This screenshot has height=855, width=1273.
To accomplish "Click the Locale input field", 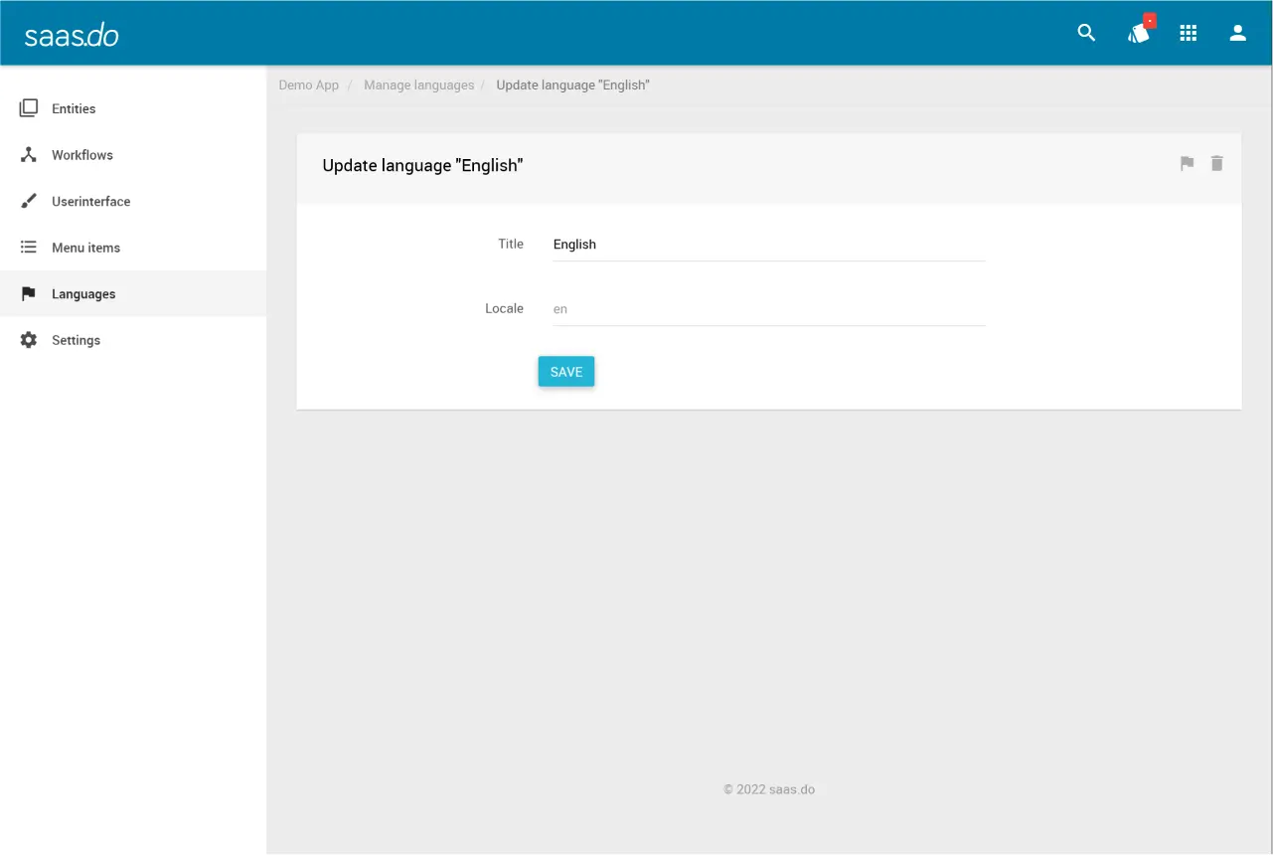I will click(x=768, y=309).
